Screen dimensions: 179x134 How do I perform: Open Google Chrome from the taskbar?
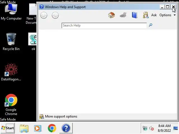[x=52, y=128]
